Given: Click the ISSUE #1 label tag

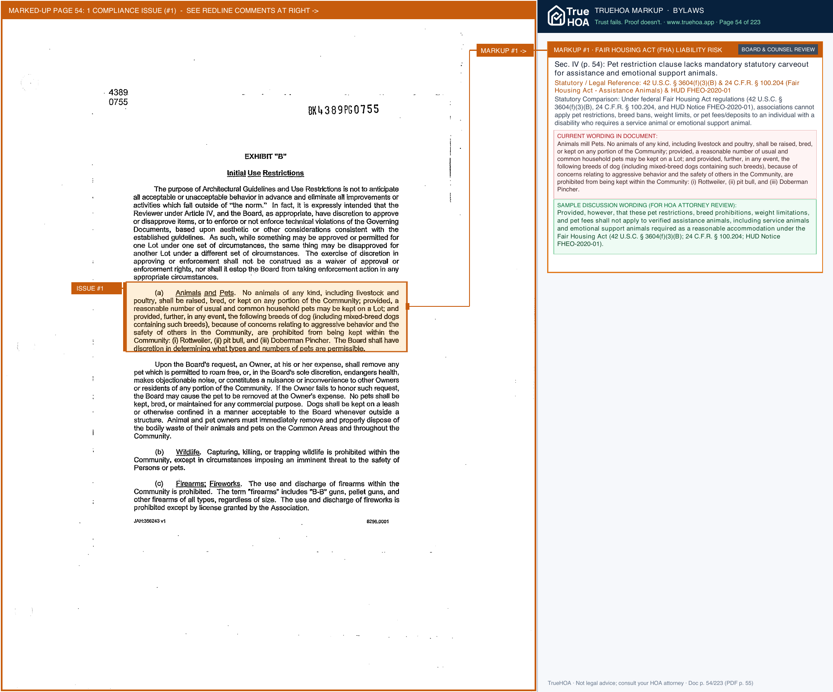Looking at the screenshot, I should pyautogui.click(x=97, y=288).
